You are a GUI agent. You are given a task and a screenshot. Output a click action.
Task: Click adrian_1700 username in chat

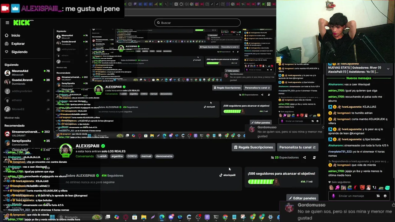click(336, 91)
